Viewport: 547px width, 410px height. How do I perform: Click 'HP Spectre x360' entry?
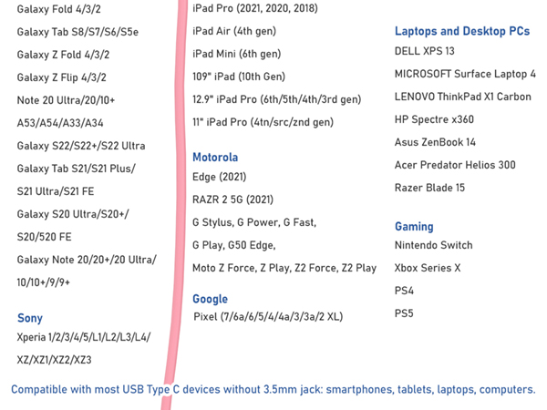click(x=434, y=119)
